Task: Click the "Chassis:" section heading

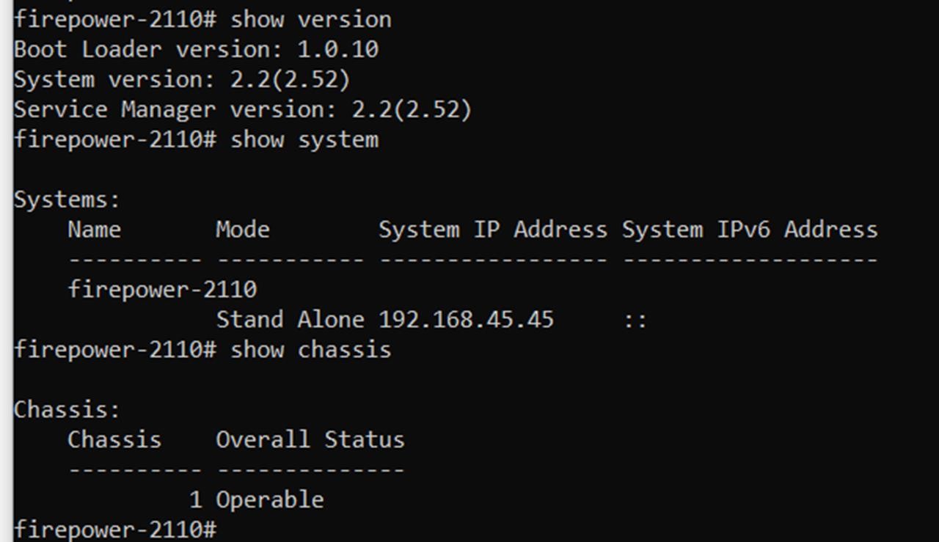Action: coord(67,409)
